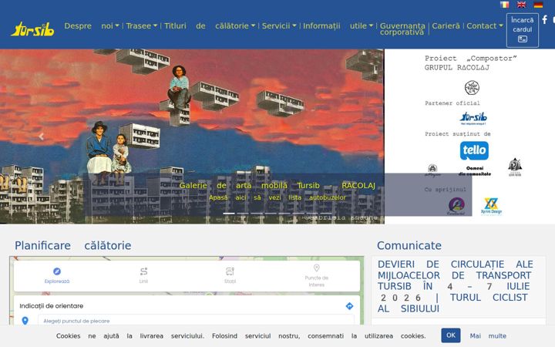Switch language to Romanian flag
The image size is (555, 347).
[x=504, y=5]
